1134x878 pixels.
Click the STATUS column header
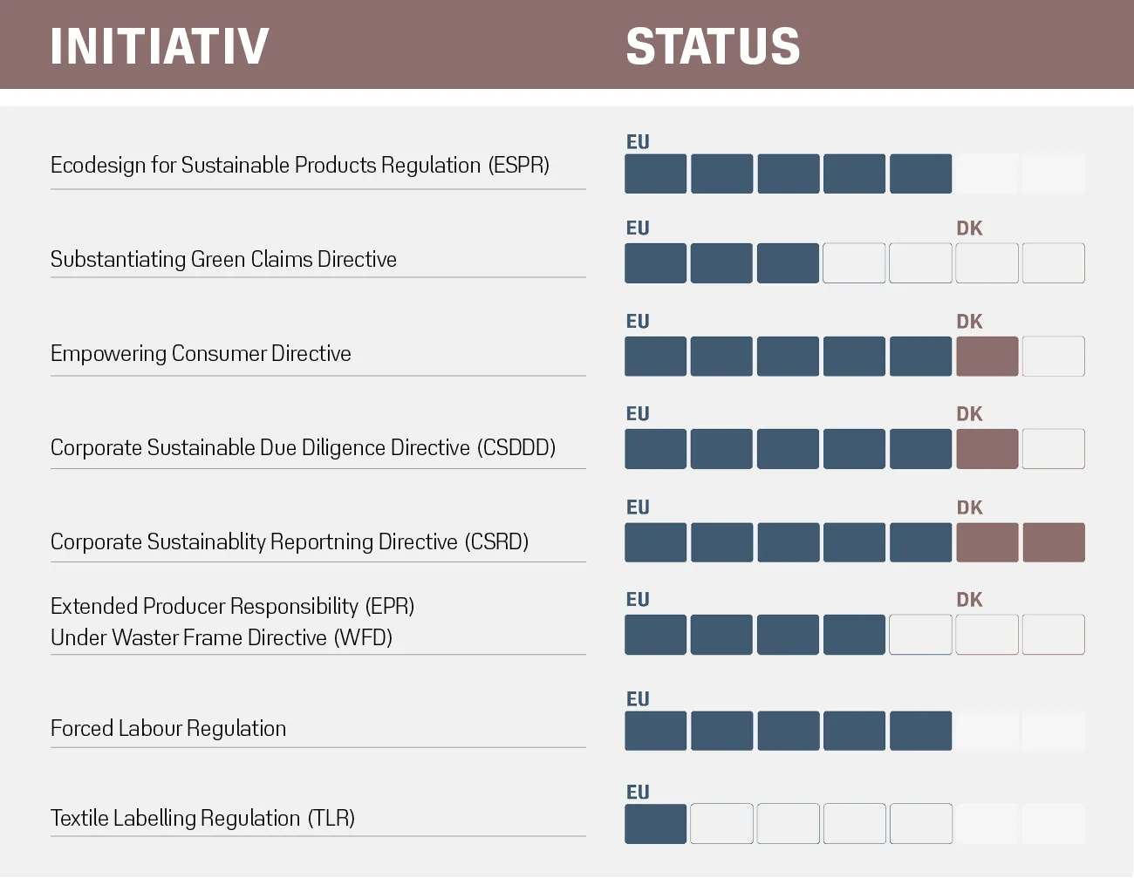tap(713, 46)
